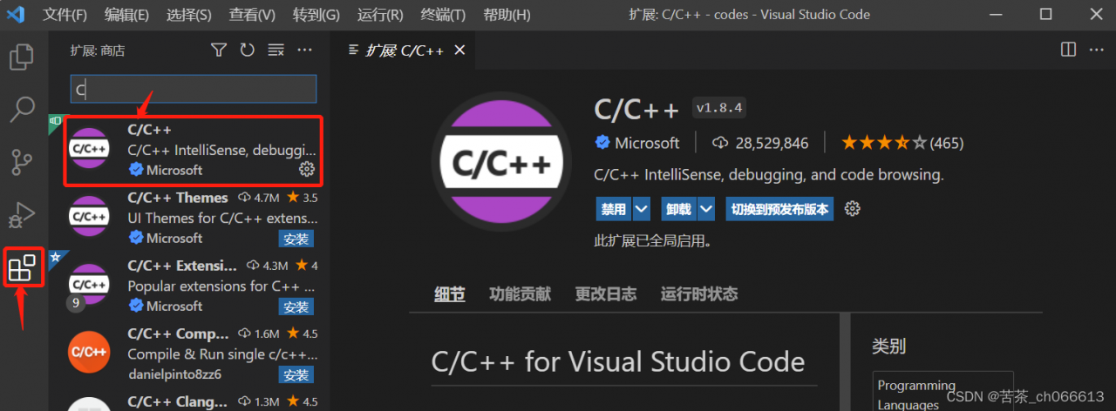Open editor more actions ellipsis
This screenshot has width=1116, height=411.
[x=1095, y=50]
